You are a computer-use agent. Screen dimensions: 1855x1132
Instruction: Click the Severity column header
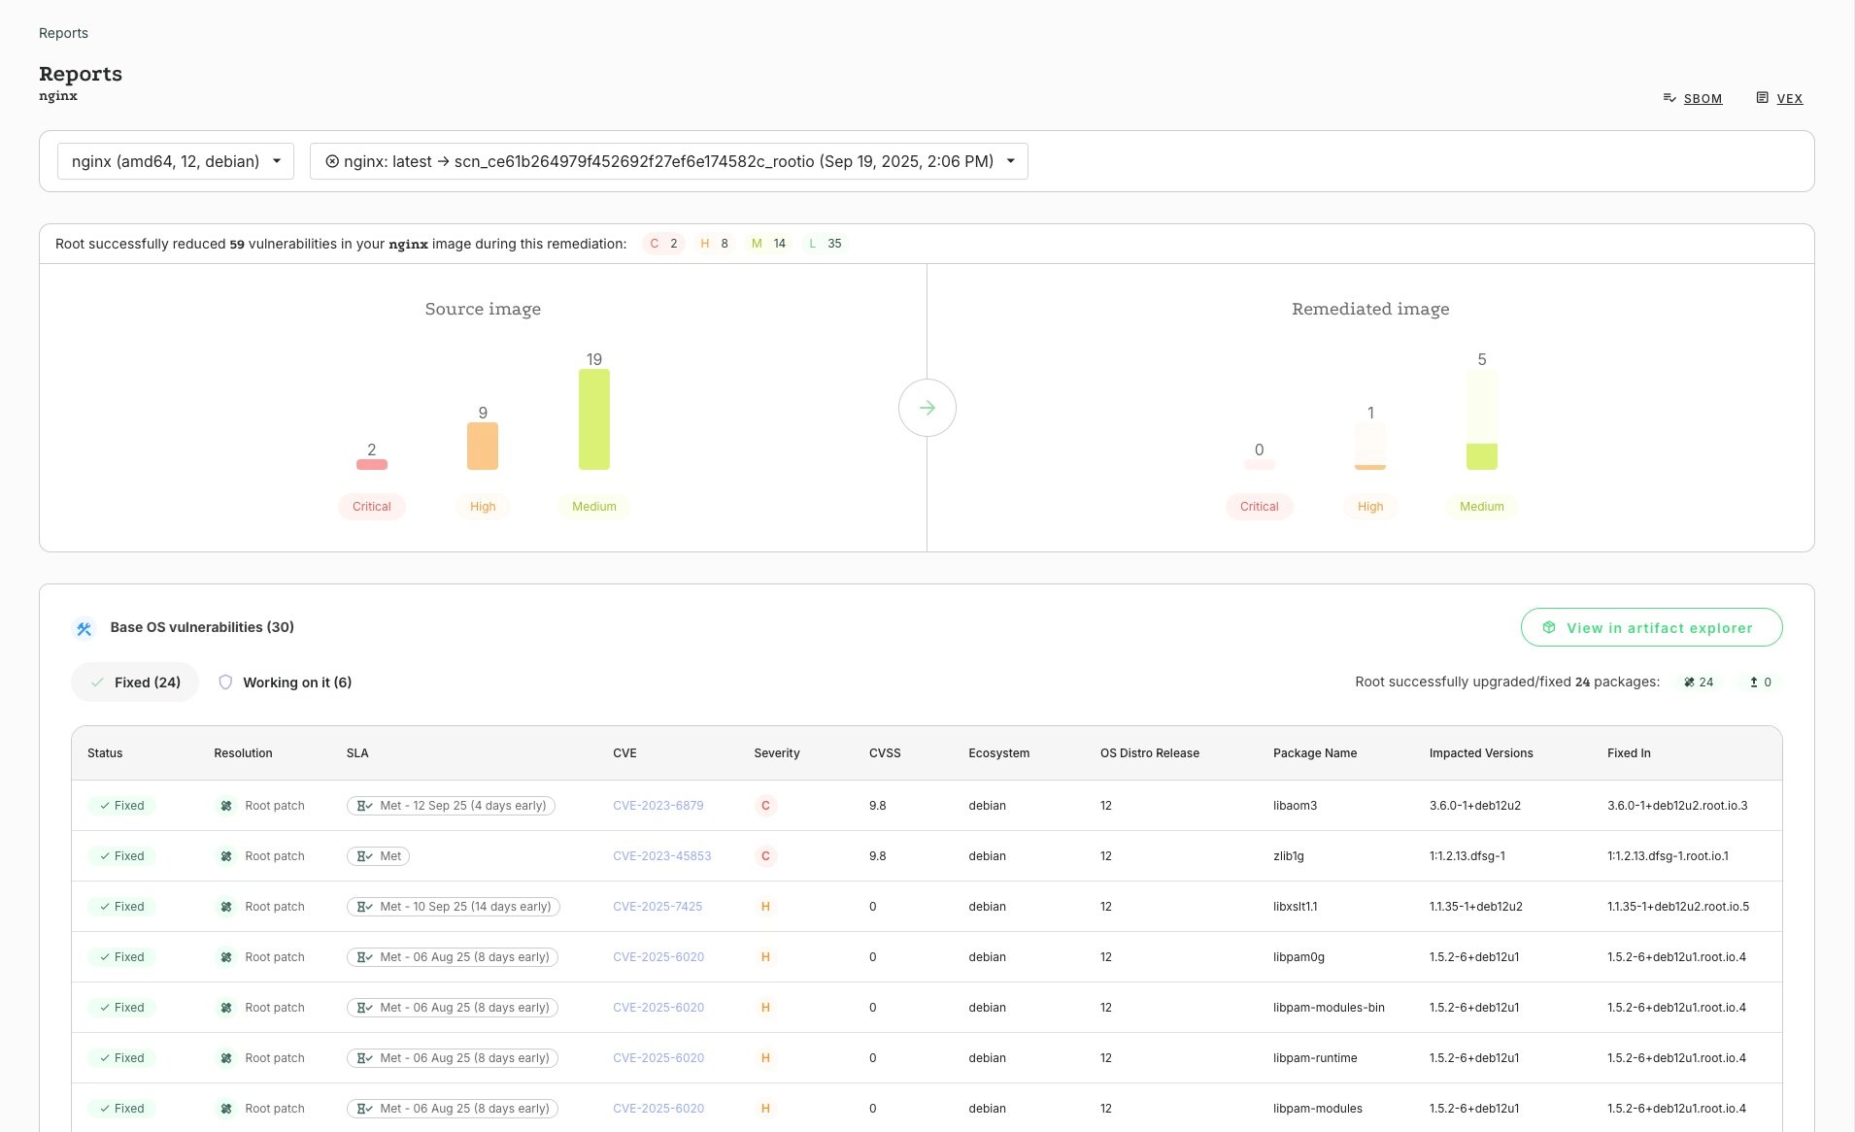(776, 753)
